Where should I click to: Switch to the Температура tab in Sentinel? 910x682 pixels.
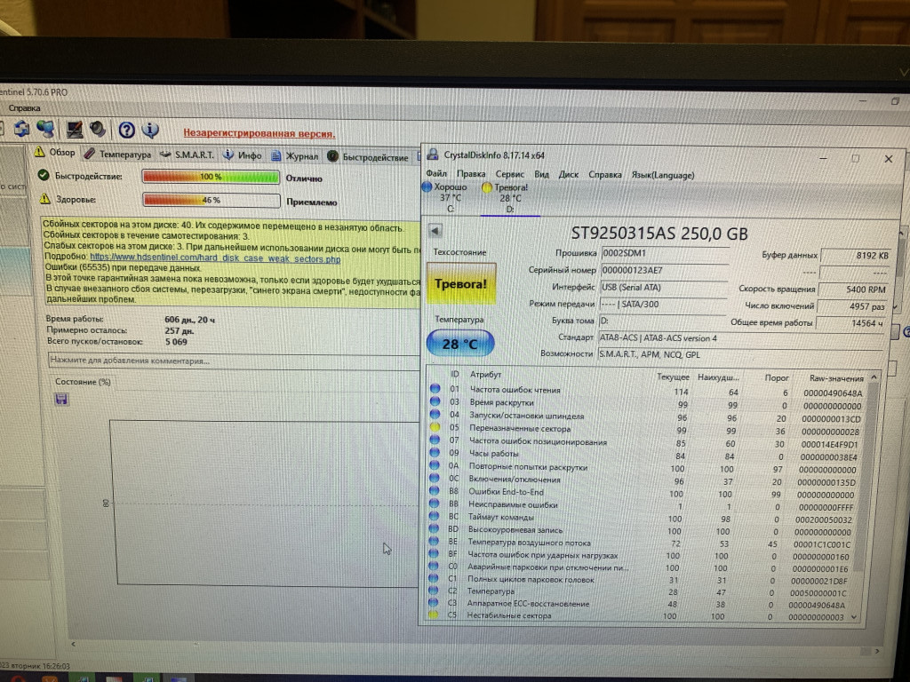pyautogui.click(x=118, y=154)
